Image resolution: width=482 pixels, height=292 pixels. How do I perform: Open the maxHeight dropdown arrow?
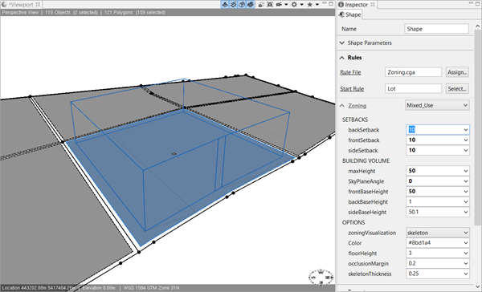465,171
